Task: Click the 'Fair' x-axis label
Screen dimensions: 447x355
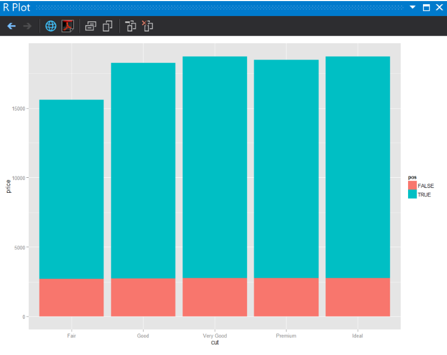Action: pos(71,336)
